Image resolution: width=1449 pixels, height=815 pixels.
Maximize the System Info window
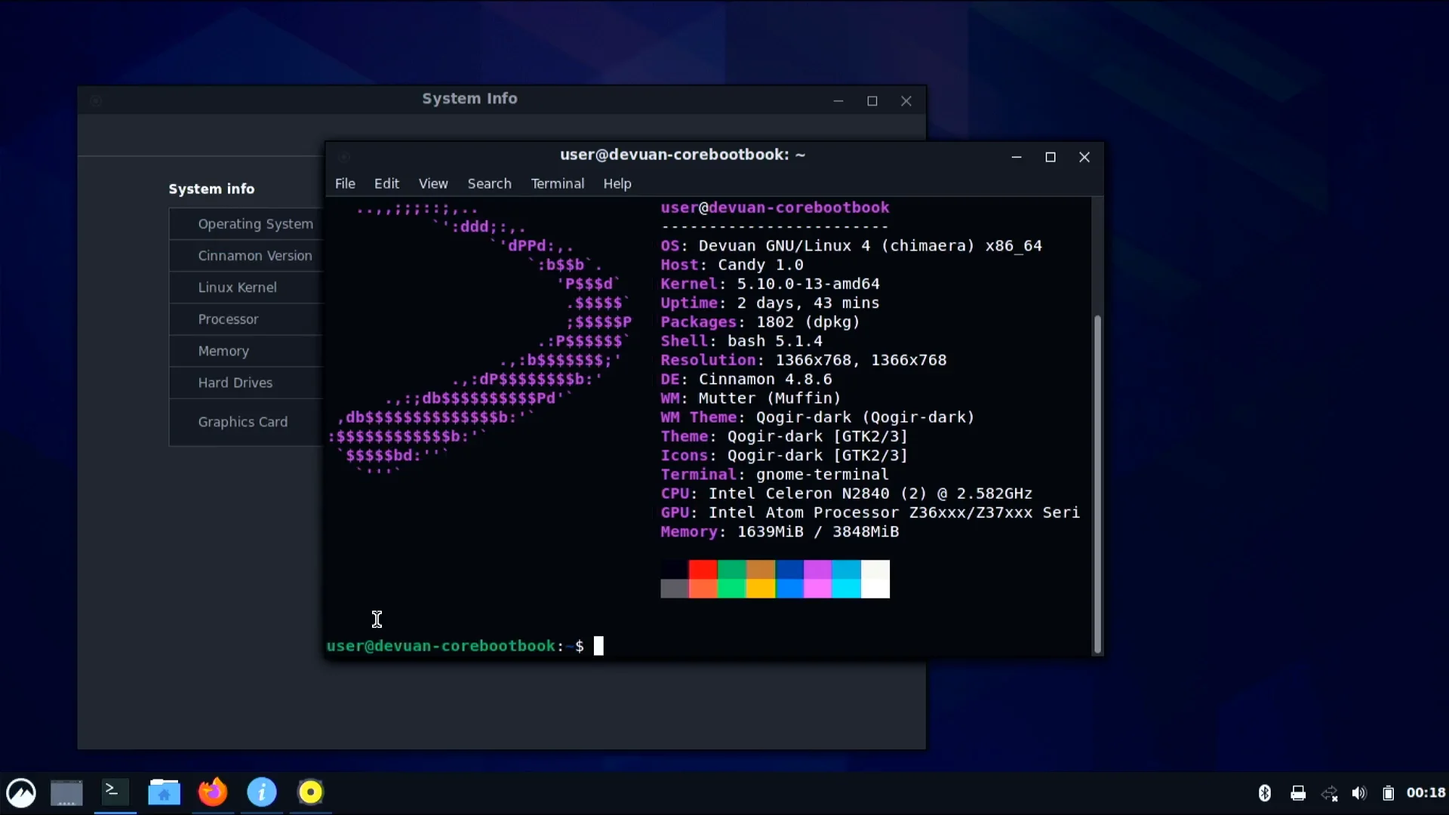pos(872,101)
